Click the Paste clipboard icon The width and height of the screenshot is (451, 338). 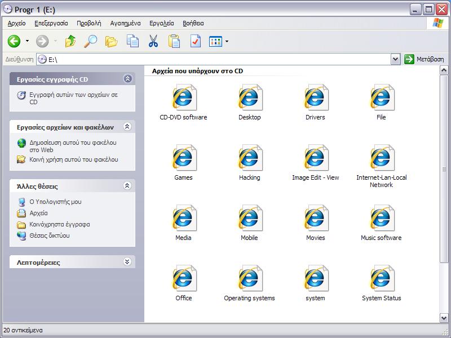pos(174,41)
